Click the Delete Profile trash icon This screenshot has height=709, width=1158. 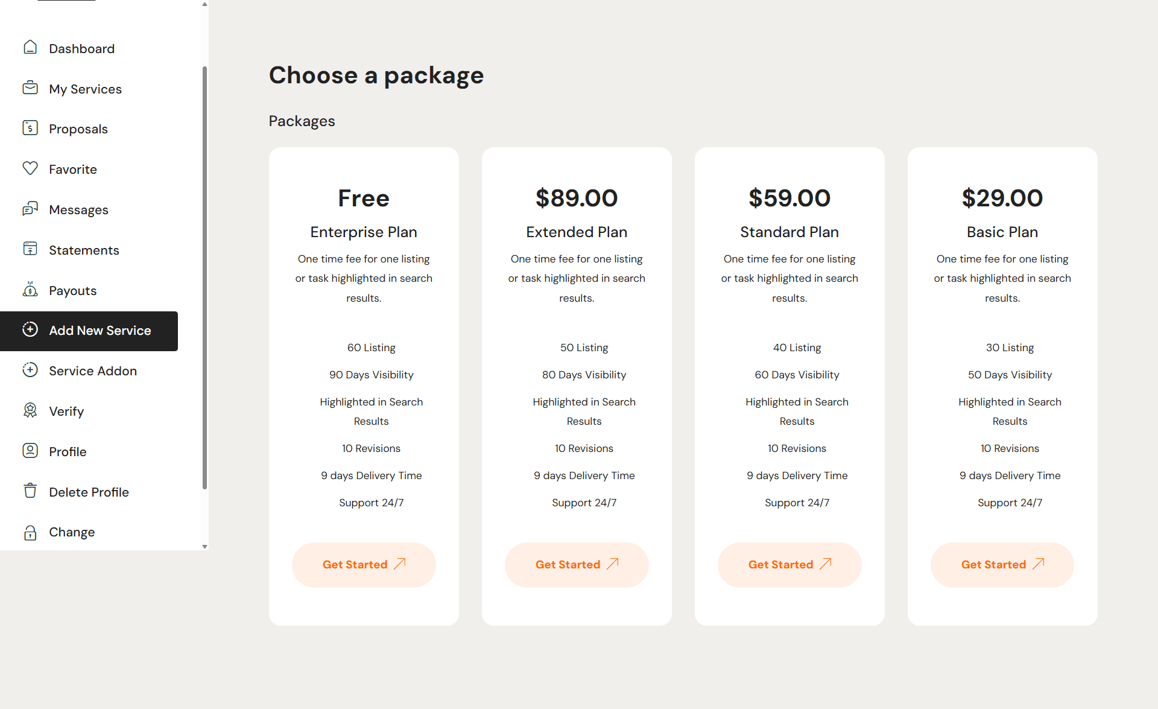coord(30,491)
